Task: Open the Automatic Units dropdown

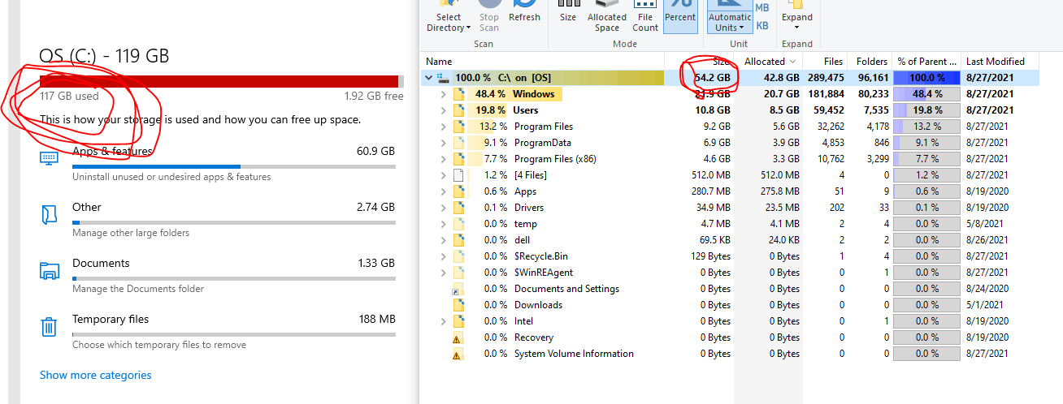Action: tap(729, 18)
